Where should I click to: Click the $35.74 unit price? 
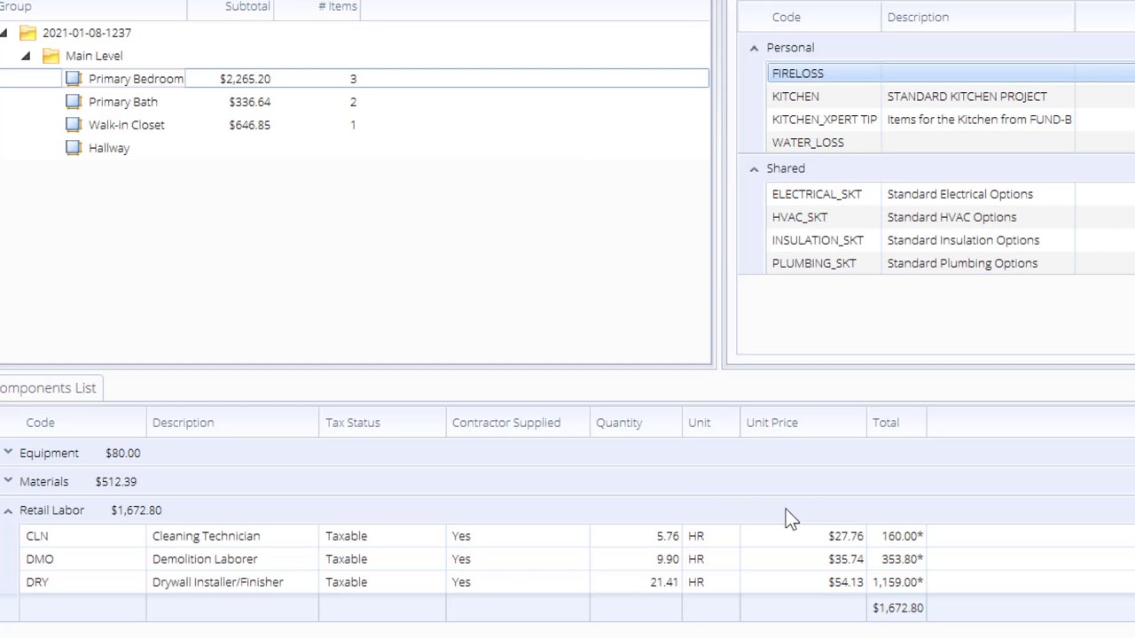[x=846, y=559]
